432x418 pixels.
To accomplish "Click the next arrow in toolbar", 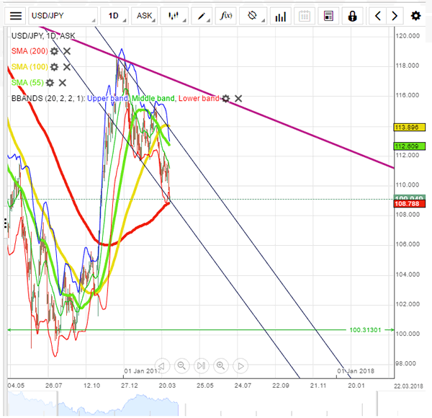I will 395,16.
